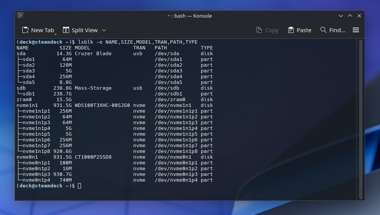Click the '930.7G' size value
The image size is (380, 215).
click(x=63, y=174)
